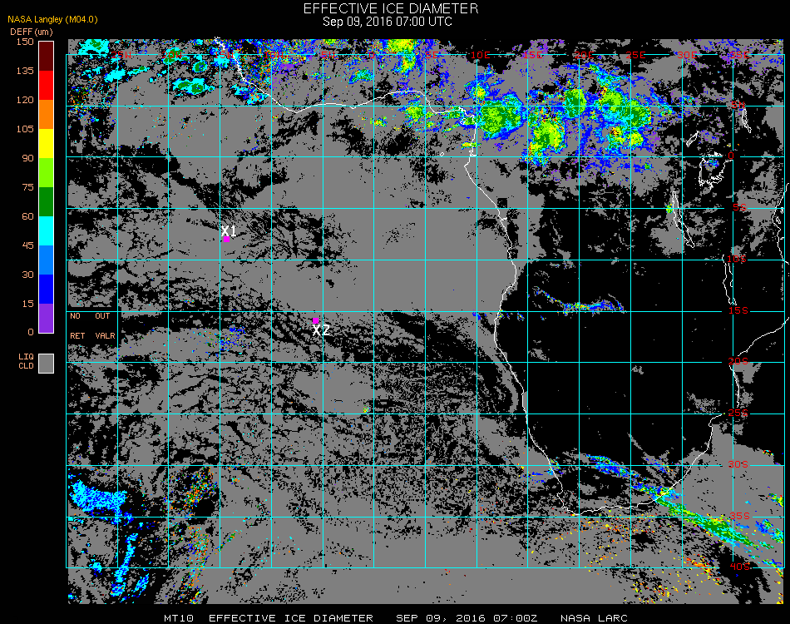
Task: Click the 15S latitude label
Action: (x=738, y=310)
